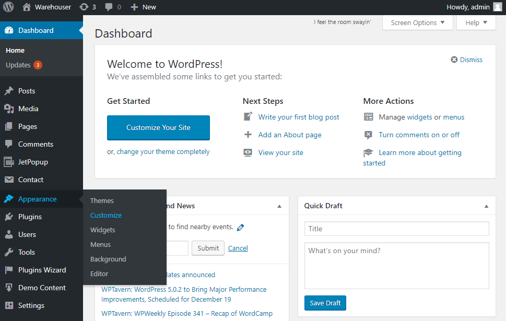Dismiss the Welcome to WordPress panel

click(x=467, y=60)
